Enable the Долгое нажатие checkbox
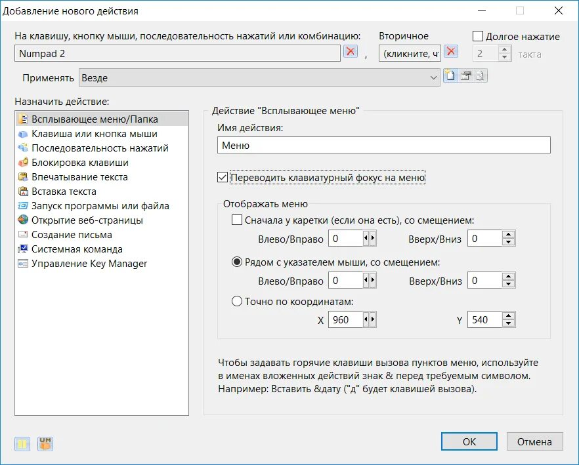 tap(478, 36)
